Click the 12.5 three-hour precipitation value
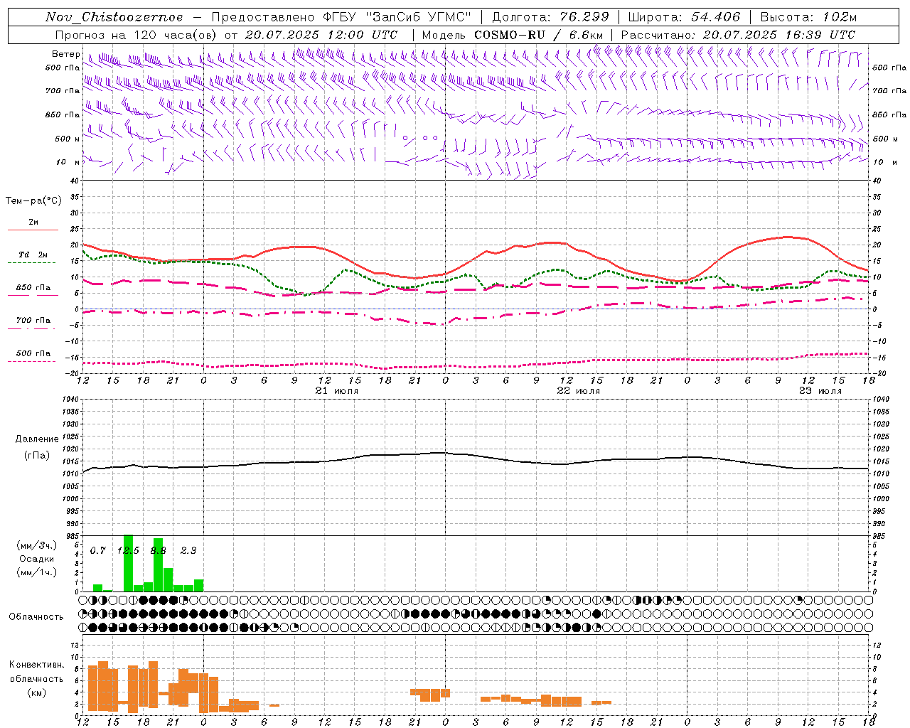This screenshot has width=910, height=728. pos(128,550)
